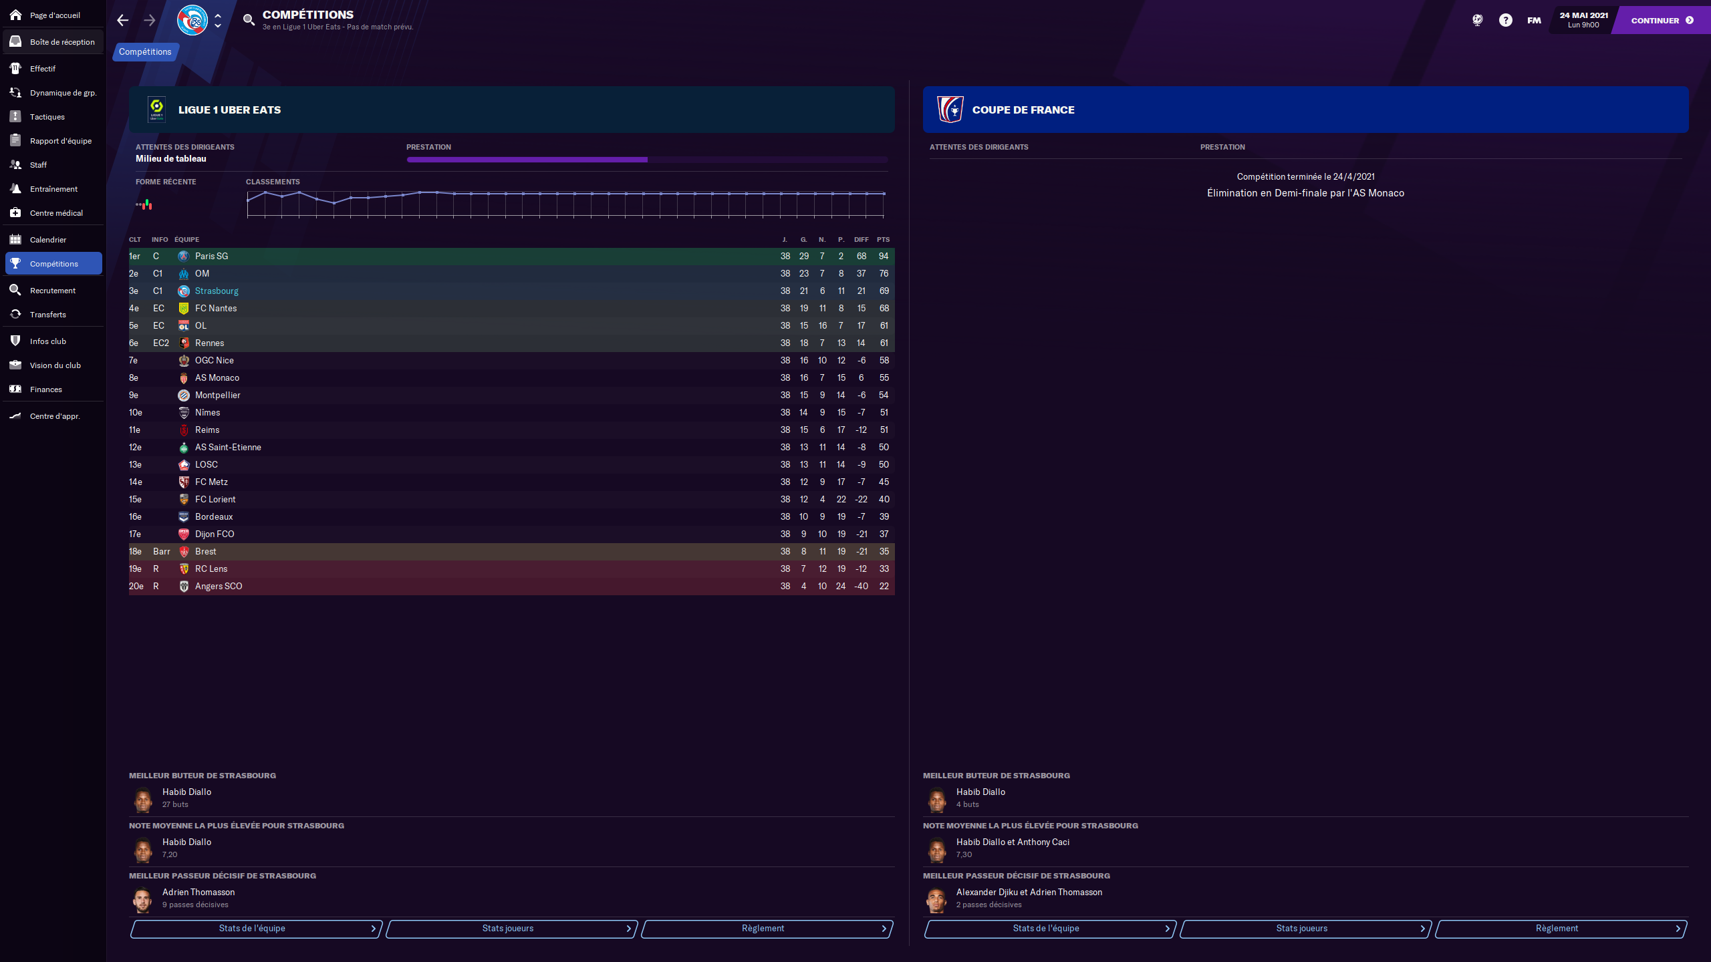Click the Coupe de France logo

(x=950, y=110)
